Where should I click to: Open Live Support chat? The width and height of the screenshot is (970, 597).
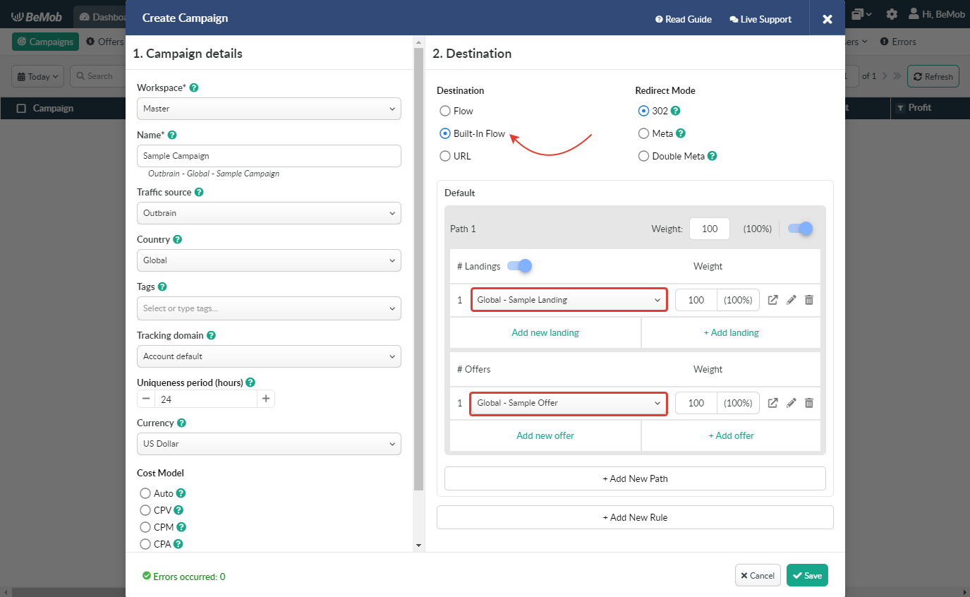point(760,19)
